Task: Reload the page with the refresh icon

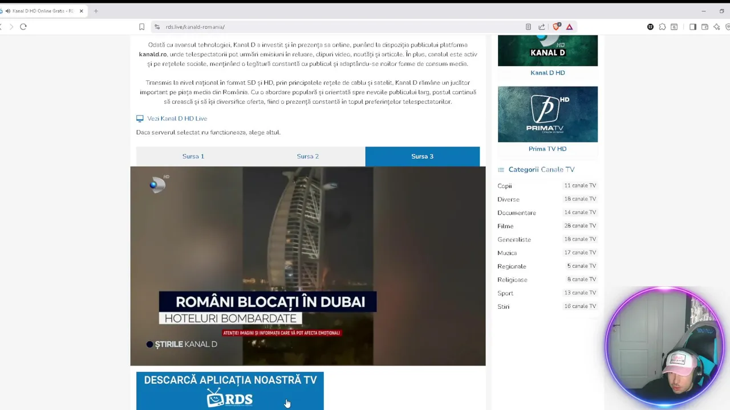Action: (23, 27)
